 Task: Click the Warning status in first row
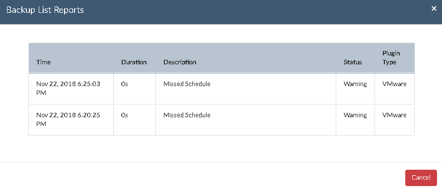point(355,84)
